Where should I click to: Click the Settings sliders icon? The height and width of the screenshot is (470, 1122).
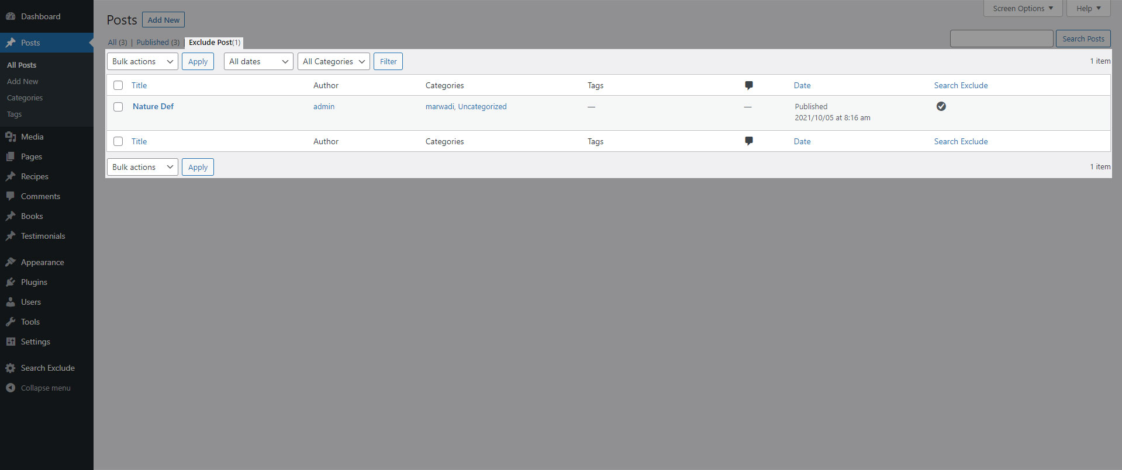(x=11, y=342)
